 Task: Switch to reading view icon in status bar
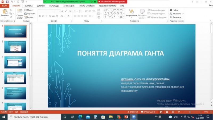[173, 112]
